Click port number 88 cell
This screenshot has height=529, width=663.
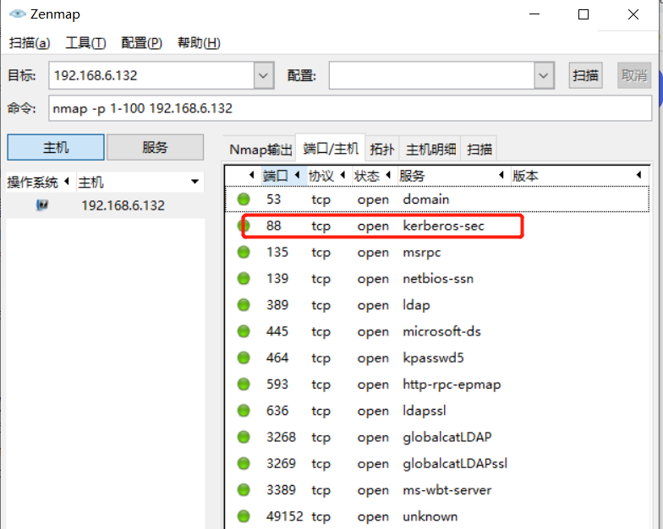tap(274, 226)
